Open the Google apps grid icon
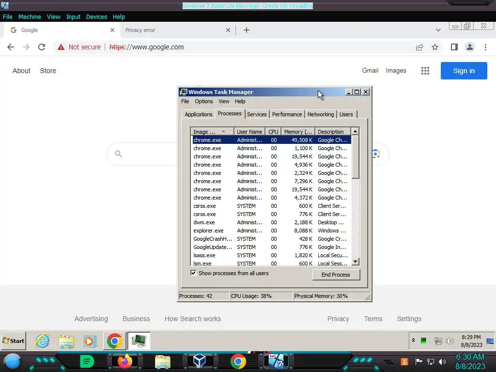The width and height of the screenshot is (496, 372). coord(425,71)
